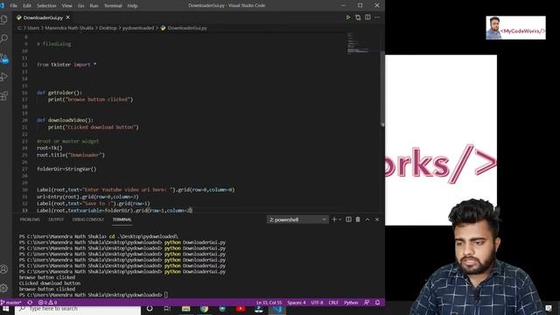Screen dimensions: 560x315
Task: Maximize panel size with chevron up
Action: 367,220
